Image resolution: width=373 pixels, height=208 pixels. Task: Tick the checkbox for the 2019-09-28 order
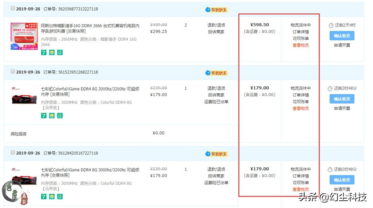tap(13, 8)
